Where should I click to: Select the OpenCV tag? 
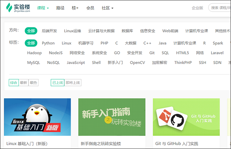click(137, 63)
